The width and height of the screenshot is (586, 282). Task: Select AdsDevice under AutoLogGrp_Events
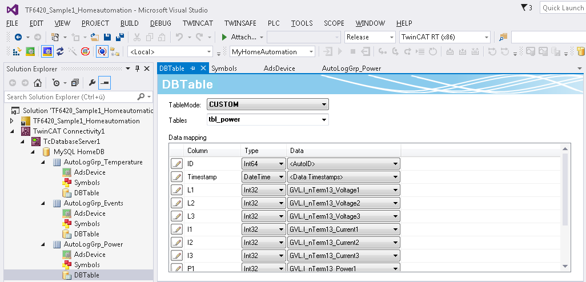click(x=90, y=213)
